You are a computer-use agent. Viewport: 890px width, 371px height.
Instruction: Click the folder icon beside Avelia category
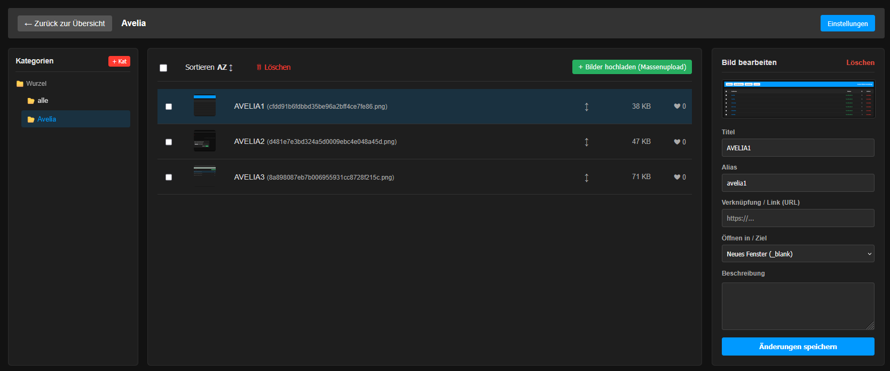pos(31,119)
